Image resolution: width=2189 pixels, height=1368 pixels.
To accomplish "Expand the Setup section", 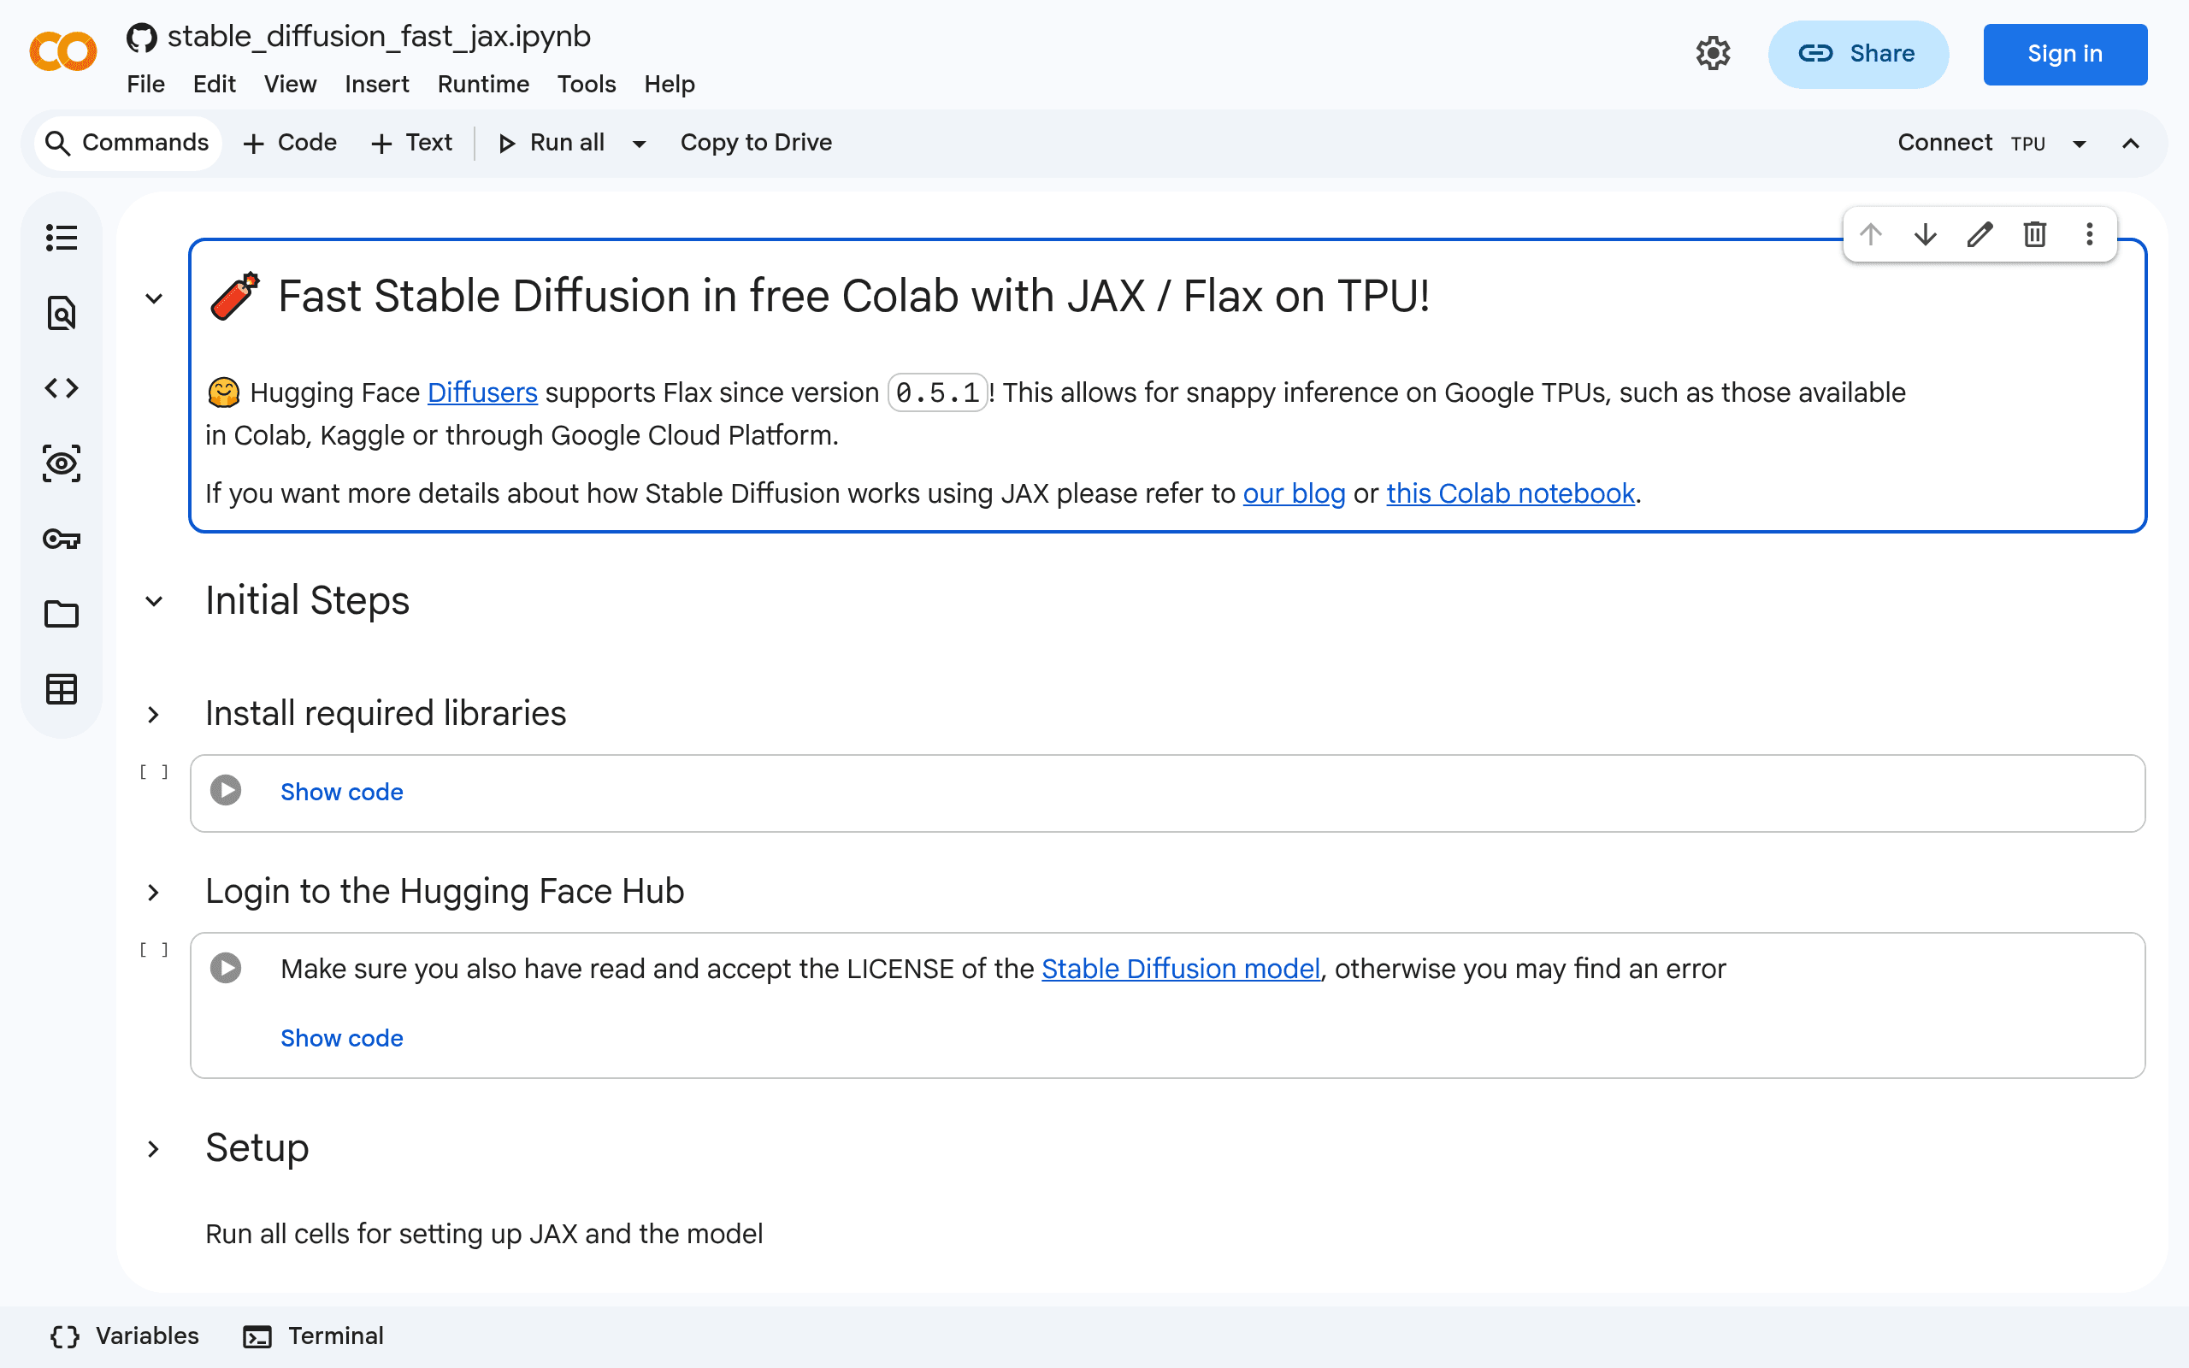I will coord(154,1149).
